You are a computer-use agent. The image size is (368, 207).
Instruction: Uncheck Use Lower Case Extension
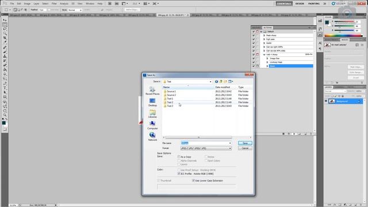click(193, 181)
